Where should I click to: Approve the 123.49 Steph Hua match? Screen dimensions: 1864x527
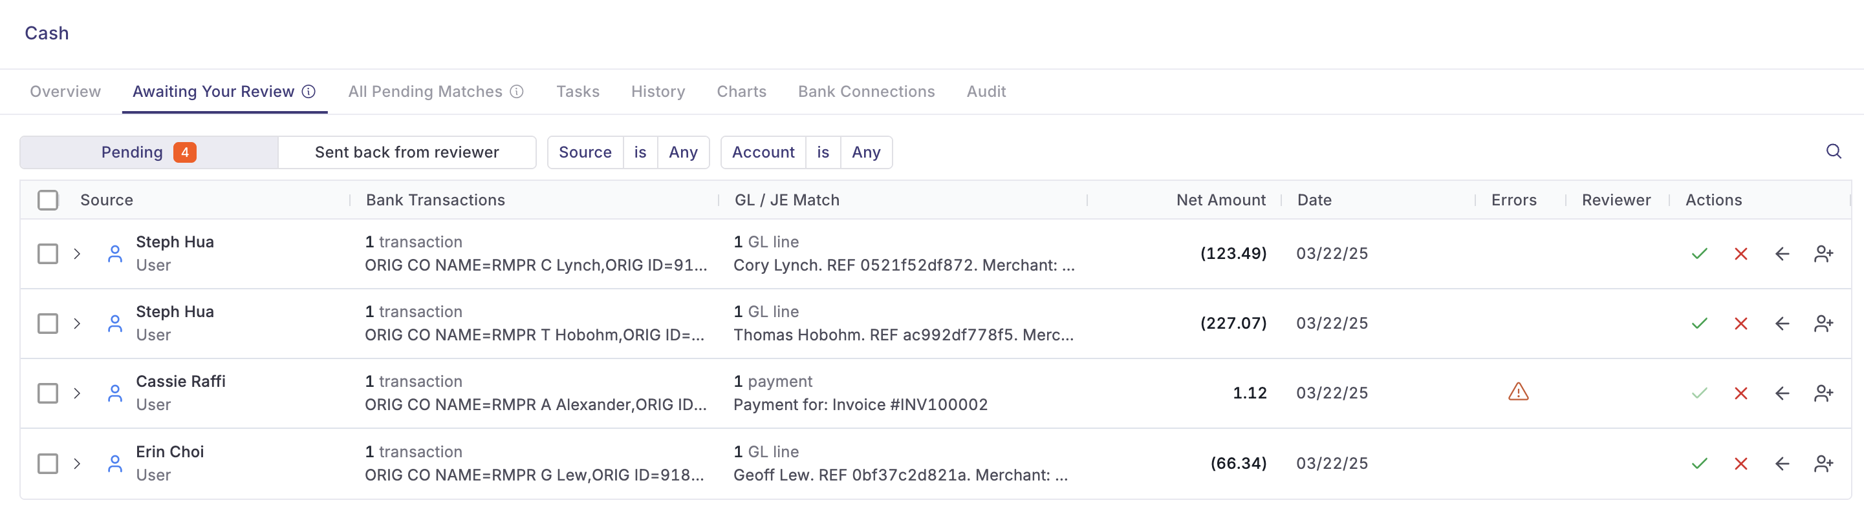click(x=1699, y=254)
